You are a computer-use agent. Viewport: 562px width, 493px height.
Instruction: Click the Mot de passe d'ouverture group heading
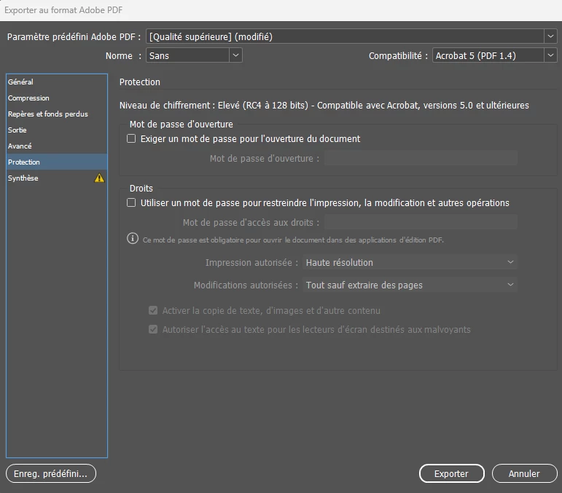click(x=181, y=125)
